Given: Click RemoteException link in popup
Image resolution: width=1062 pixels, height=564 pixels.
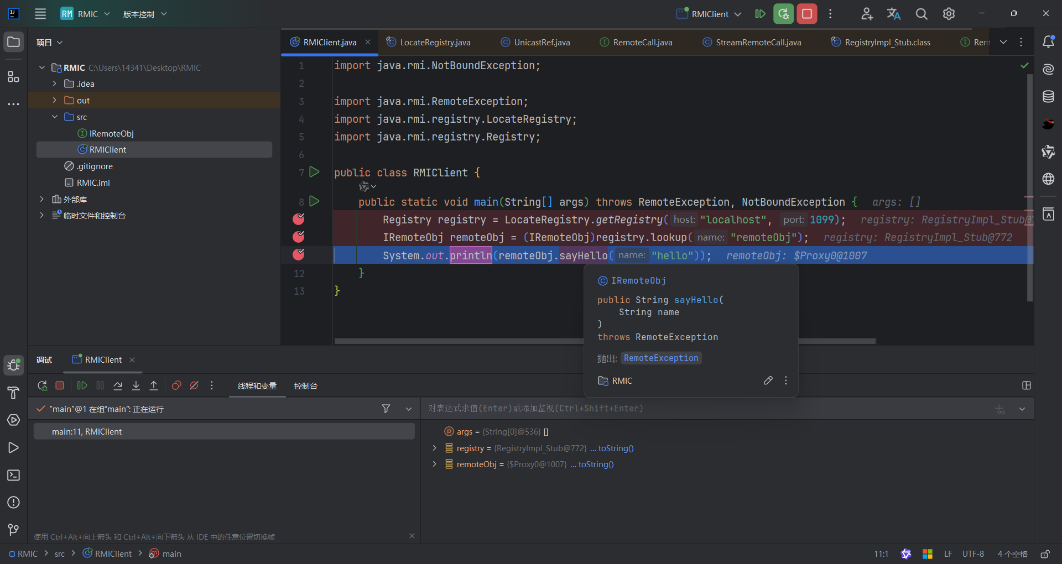Looking at the screenshot, I should 661,358.
